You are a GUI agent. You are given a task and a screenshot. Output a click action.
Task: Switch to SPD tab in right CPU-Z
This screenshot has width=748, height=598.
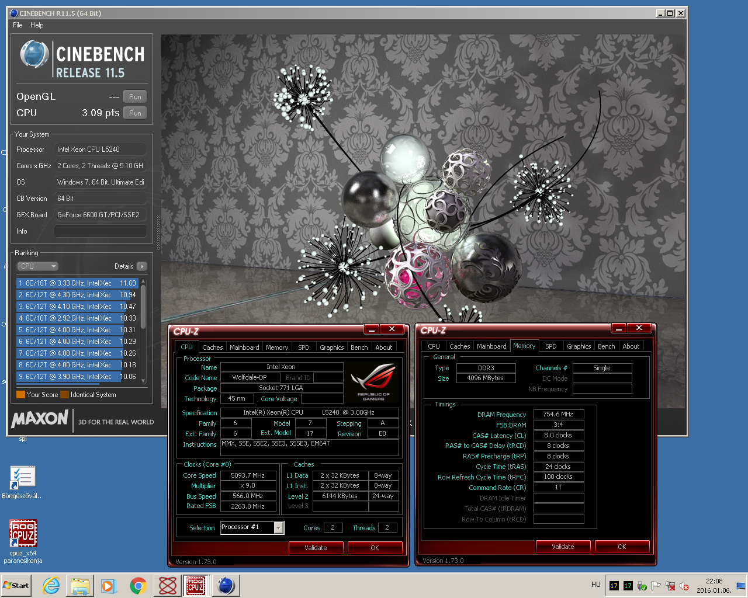(551, 346)
